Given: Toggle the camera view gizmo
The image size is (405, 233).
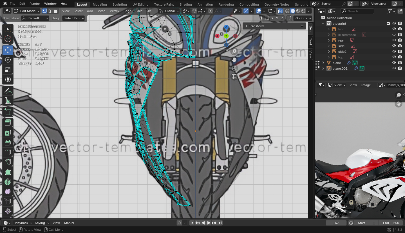Looking at the screenshot, I should 234,68.
